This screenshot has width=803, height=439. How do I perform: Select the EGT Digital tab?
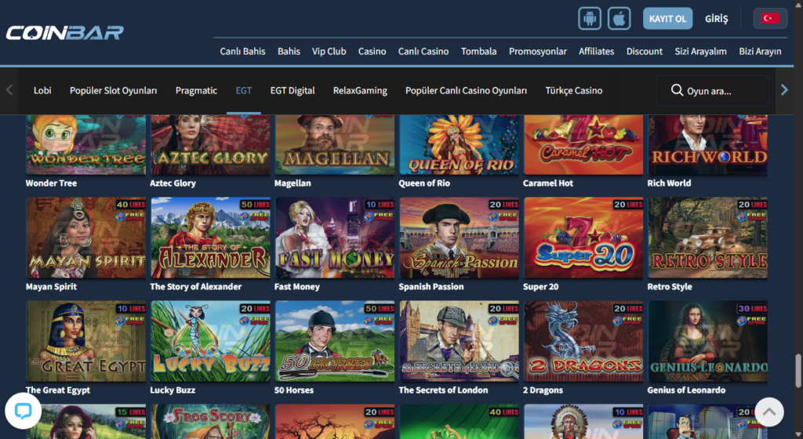[292, 90]
